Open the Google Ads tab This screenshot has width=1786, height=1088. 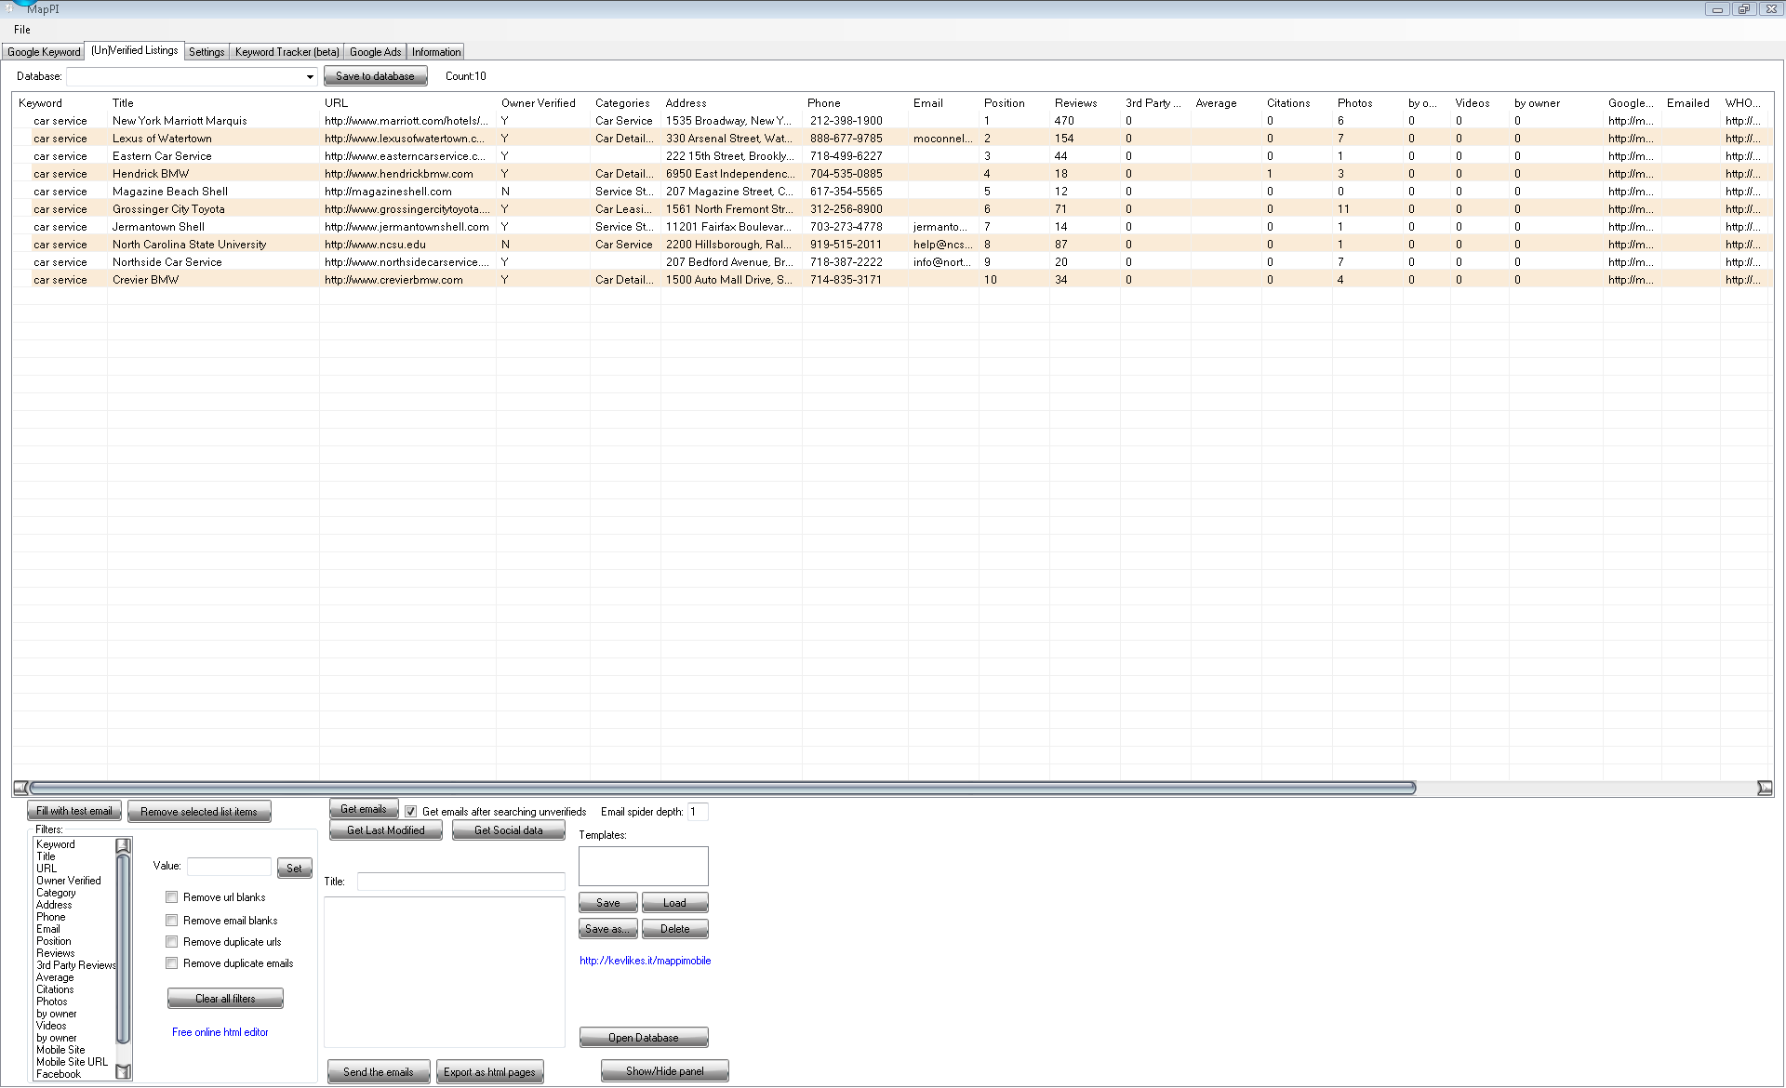[375, 52]
